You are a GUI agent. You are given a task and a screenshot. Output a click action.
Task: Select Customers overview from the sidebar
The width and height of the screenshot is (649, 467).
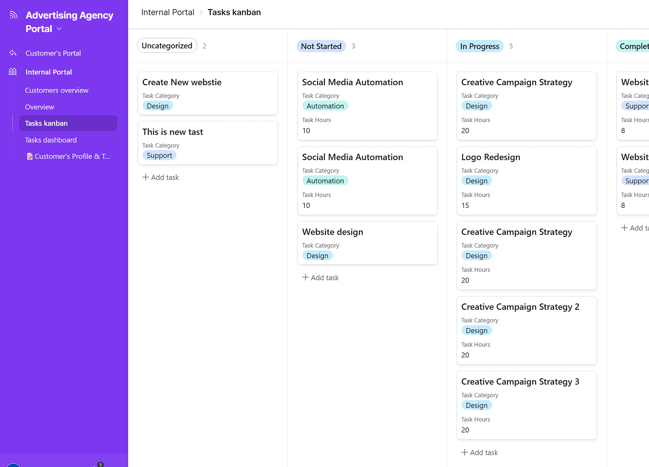point(56,90)
